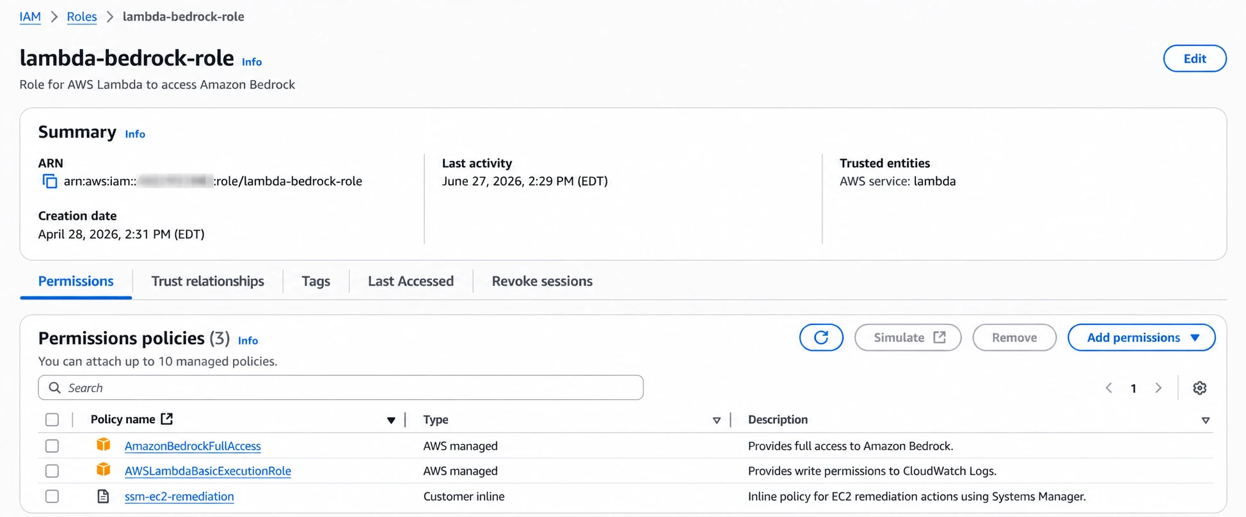Navigate to IAM breadcrumb link

30,17
